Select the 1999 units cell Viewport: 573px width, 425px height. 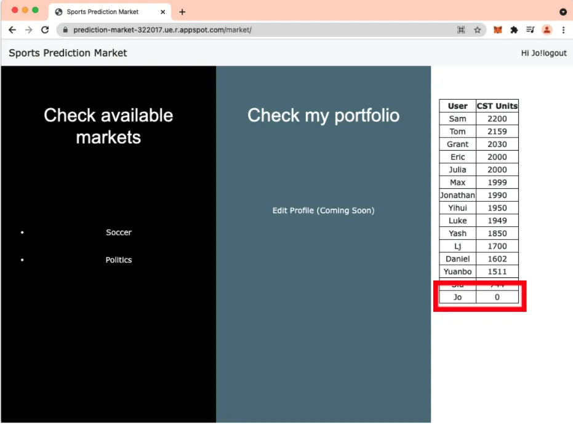coord(497,182)
